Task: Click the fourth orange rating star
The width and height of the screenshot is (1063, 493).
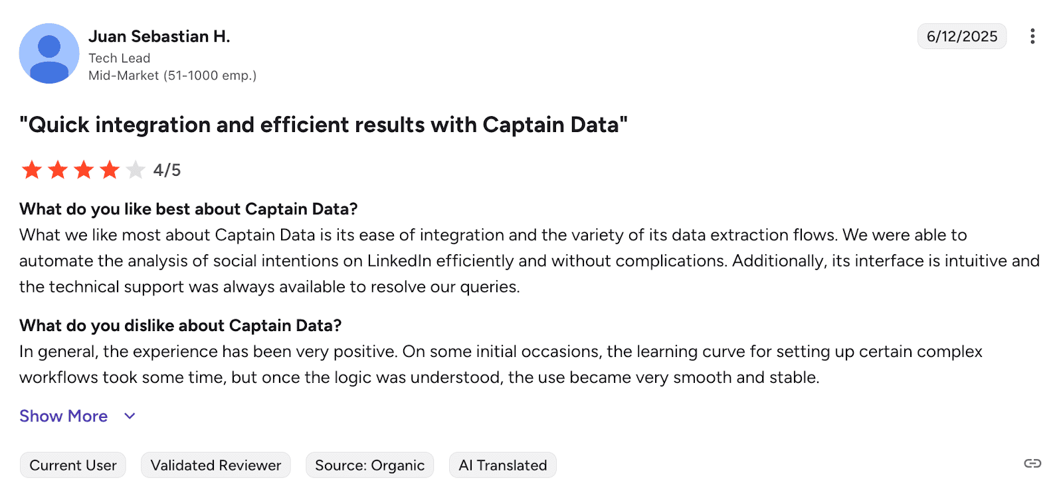Action: click(x=110, y=171)
